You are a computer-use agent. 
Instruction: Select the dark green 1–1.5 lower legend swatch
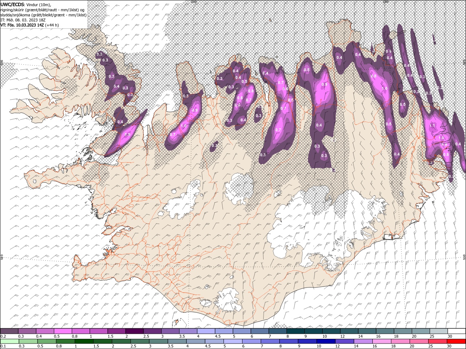pyautogui.click(x=84, y=341)
